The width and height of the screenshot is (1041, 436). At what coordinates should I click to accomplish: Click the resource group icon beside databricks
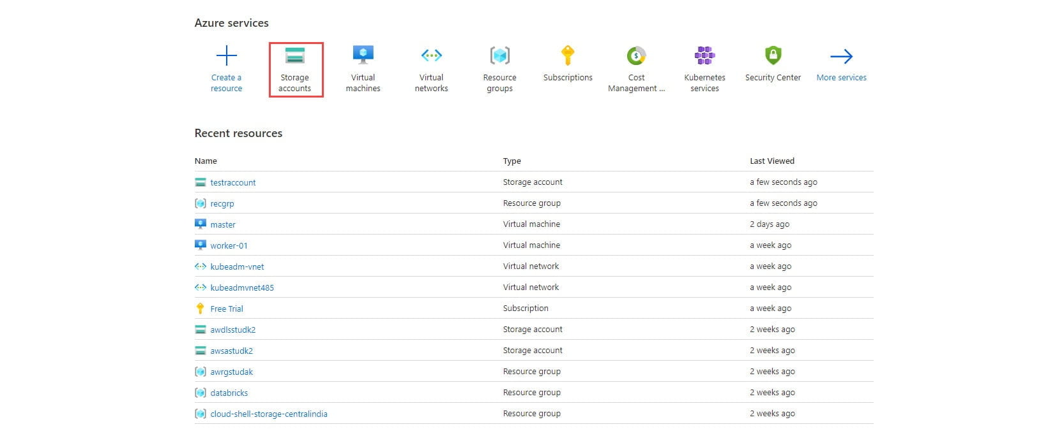tap(201, 393)
